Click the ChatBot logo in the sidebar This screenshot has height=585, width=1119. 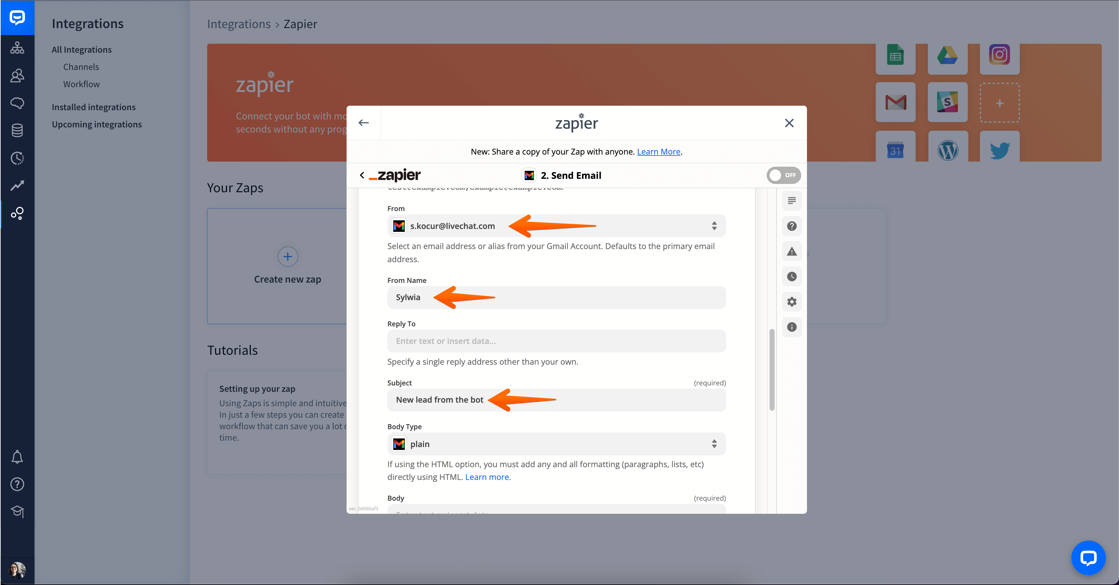17,17
